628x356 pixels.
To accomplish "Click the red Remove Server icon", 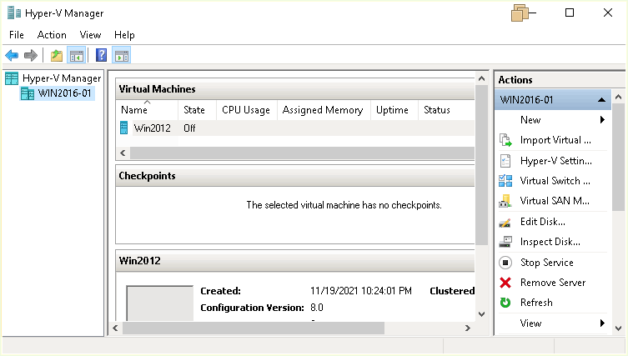I will (x=505, y=283).
